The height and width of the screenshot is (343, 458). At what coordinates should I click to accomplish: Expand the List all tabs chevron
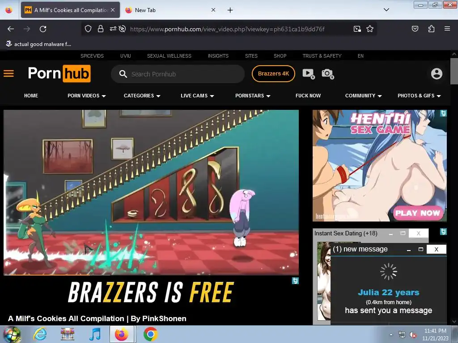tap(386, 10)
